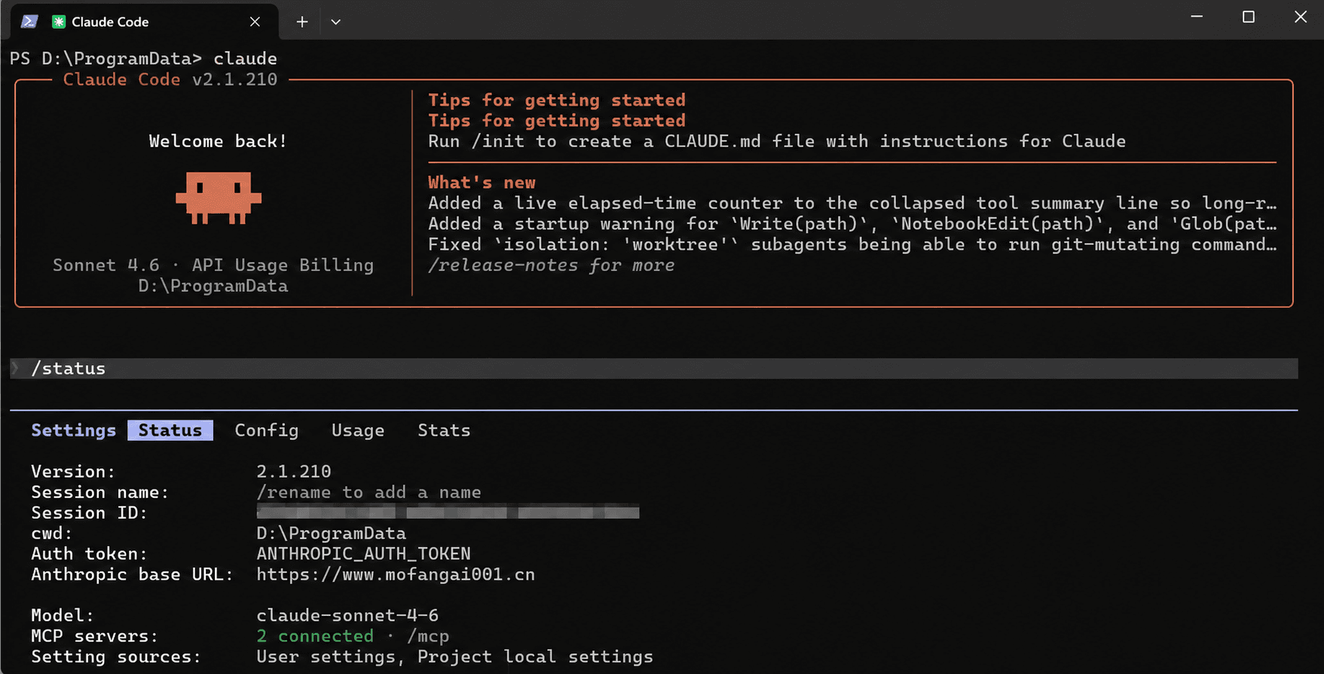Click 'User settings, Project local settings' text
This screenshot has width=1324, height=674.
coord(455,657)
